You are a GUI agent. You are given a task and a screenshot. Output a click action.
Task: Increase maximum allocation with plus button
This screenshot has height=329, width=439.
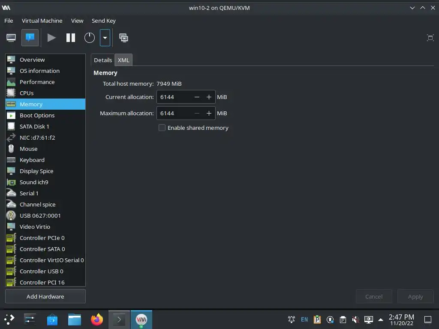tap(209, 113)
